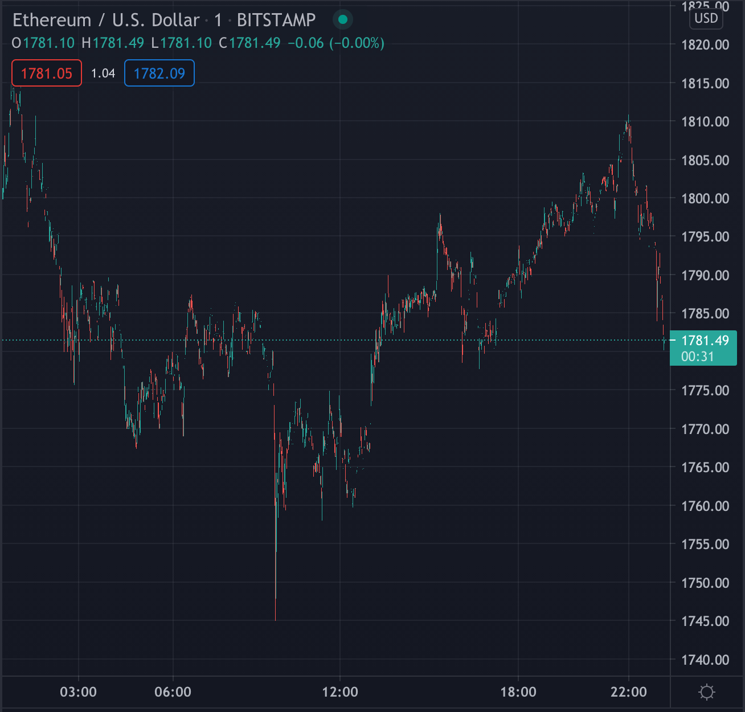Click the BITSTAMP exchange label
This screenshot has width=745, height=712.
point(276,20)
